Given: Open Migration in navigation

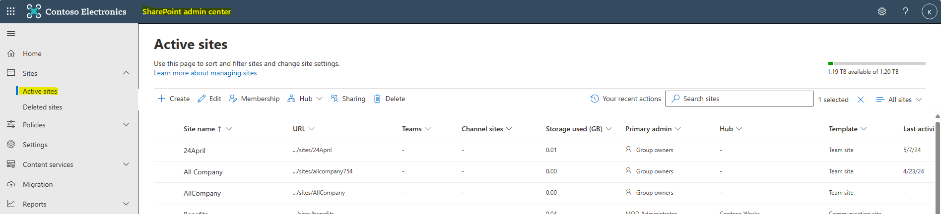Looking at the screenshot, I should (x=38, y=184).
